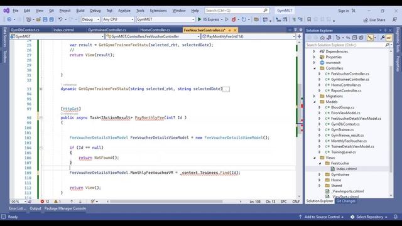Click the Live Share icon
The width and height of the screenshot is (402, 226).
coord(366,20)
